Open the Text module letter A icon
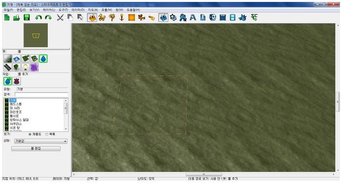The width and height of the screenshot is (342, 183). pyautogui.click(x=193, y=18)
